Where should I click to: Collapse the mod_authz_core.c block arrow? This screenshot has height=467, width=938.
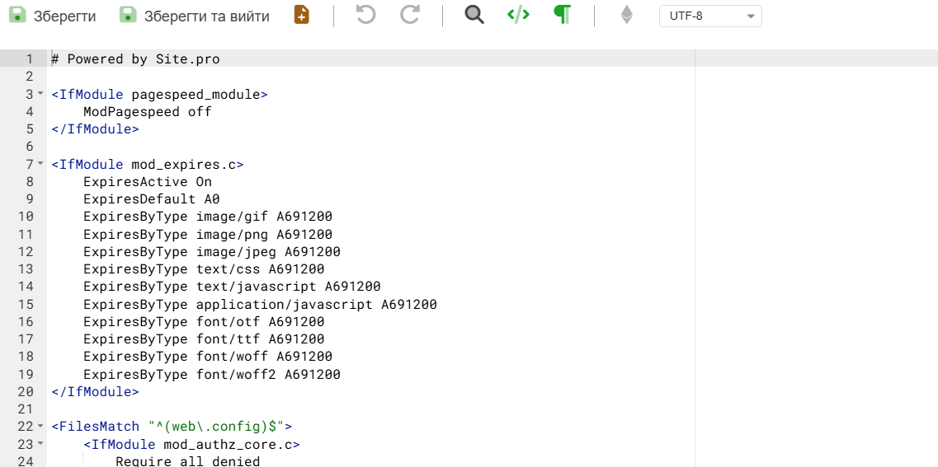click(x=40, y=444)
